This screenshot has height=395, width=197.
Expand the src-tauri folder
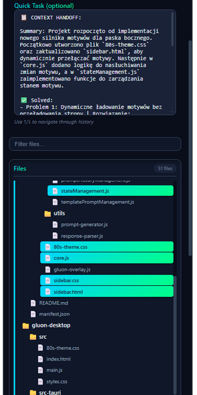[x=50, y=392]
